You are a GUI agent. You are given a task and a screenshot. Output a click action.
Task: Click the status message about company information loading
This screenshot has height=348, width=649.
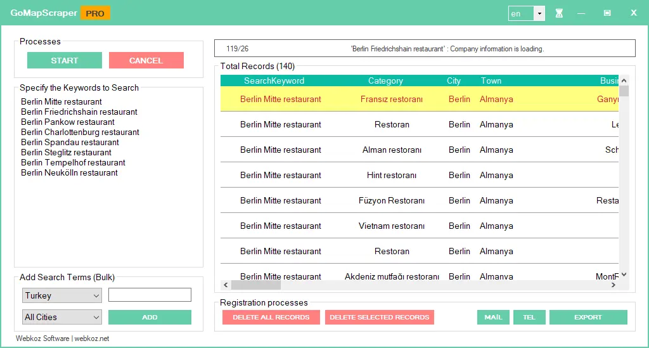447,49
